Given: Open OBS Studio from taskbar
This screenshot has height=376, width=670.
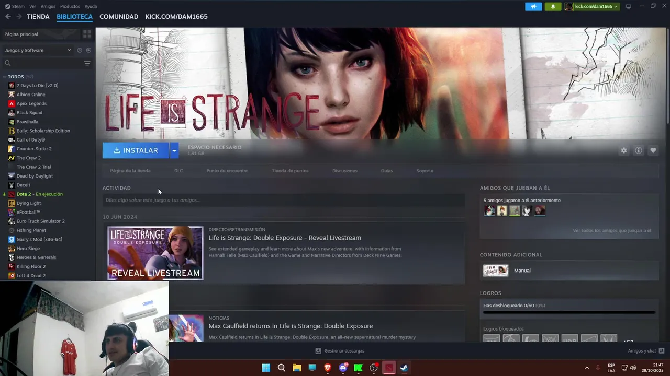Looking at the screenshot, I should point(374,368).
